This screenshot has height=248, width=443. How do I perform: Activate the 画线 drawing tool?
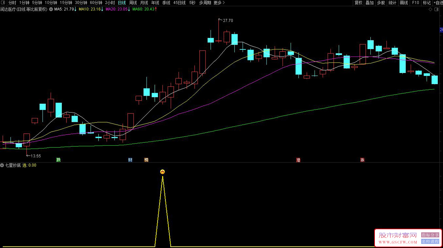pyautogui.click(x=404, y=3)
